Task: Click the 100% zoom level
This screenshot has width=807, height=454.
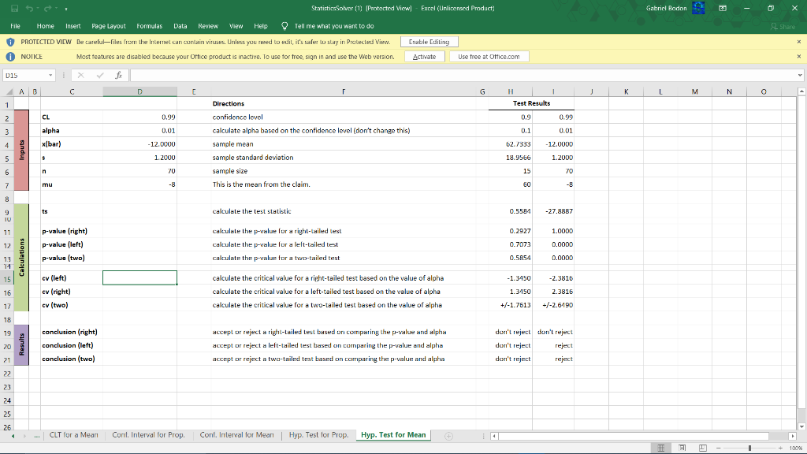Action: click(x=796, y=448)
